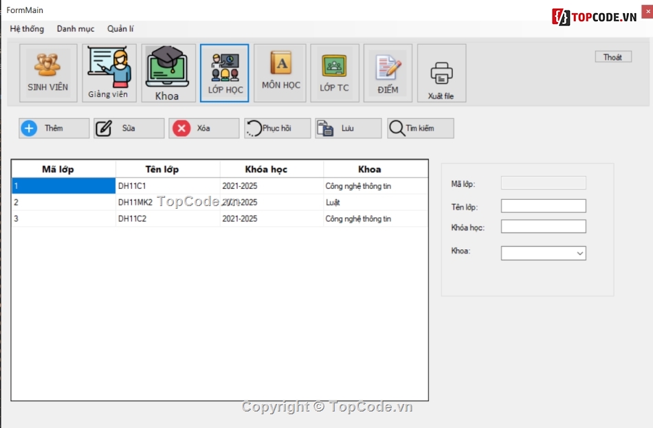Focus the Khóa học input field
The height and width of the screenshot is (428, 653).
pos(544,227)
